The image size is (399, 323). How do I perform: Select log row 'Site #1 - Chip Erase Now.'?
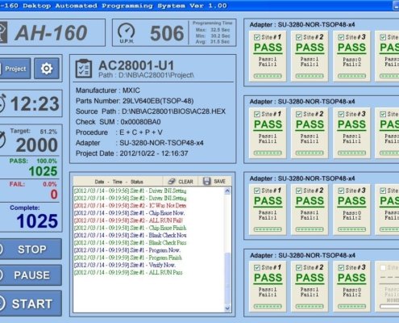[x=130, y=213]
